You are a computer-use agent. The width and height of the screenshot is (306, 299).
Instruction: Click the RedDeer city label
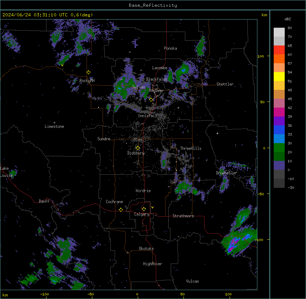click(x=156, y=91)
